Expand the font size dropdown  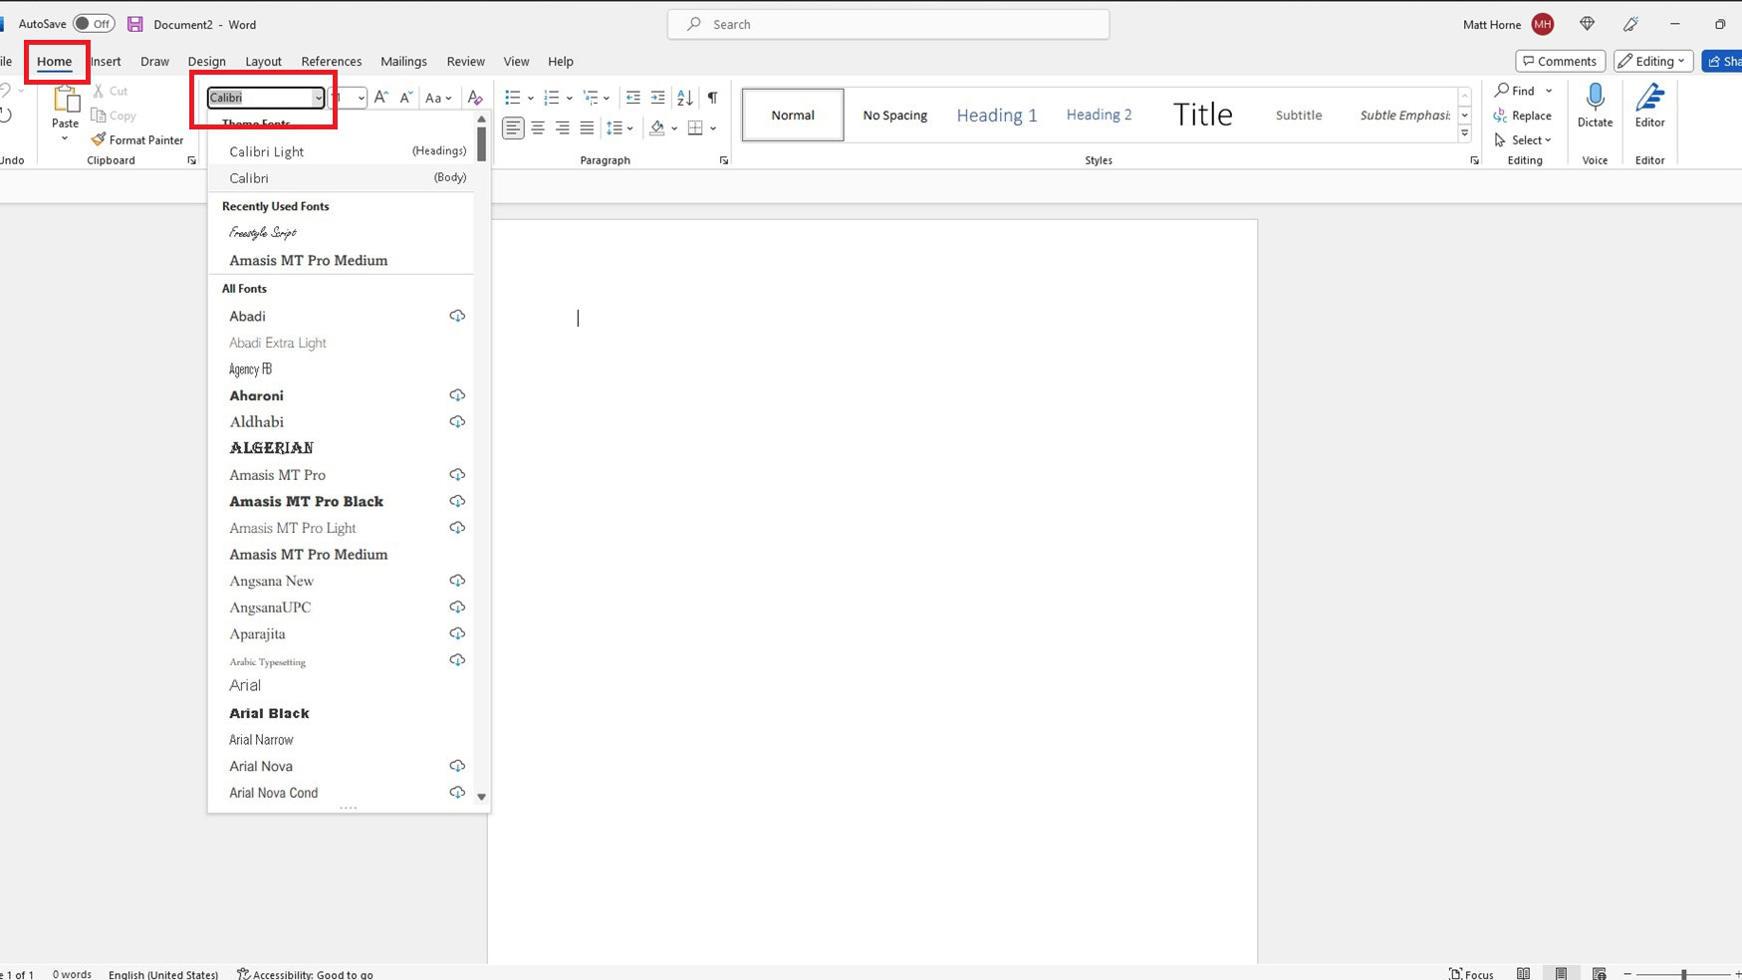point(361,98)
